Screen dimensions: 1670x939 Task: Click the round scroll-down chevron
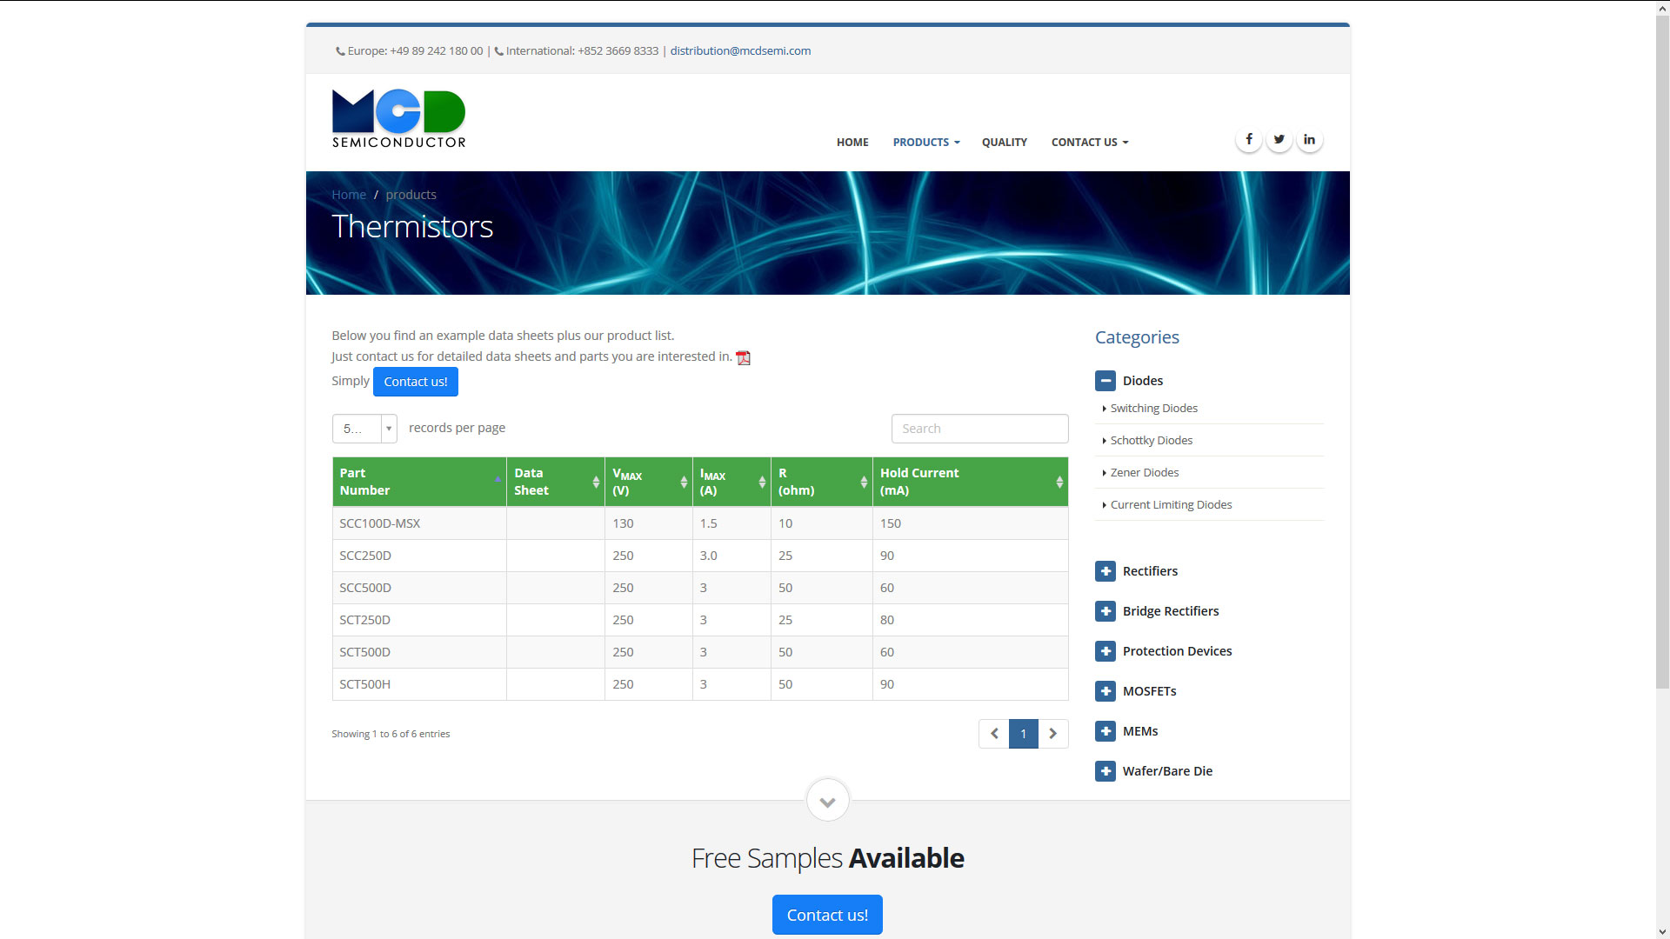(827, 801)
